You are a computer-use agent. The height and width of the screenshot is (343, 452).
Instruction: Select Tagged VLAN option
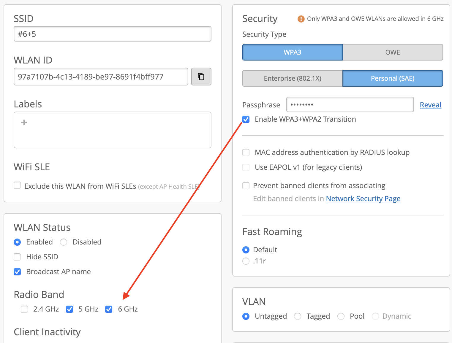point(298,316)
